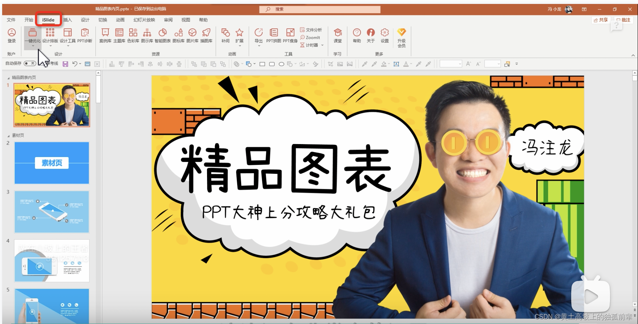Switch to the iSlide tab
Viewport: 638px width, 324px height.
[x=48, y=20]
